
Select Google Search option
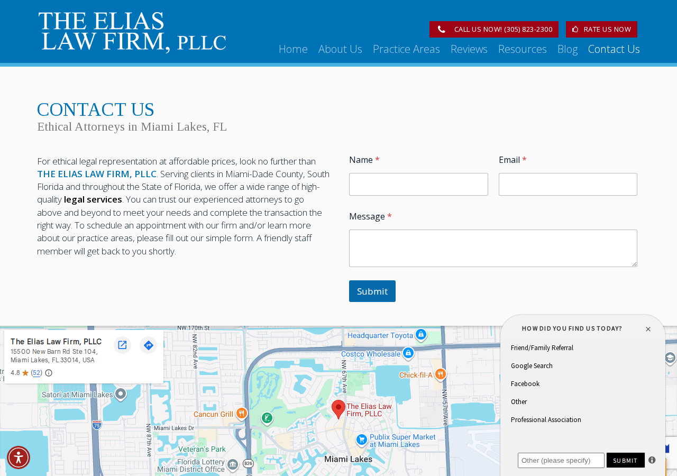pos(532,366)
